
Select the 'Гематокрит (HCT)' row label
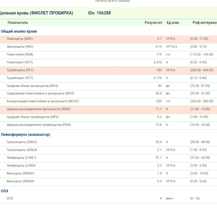pos(20,62)
